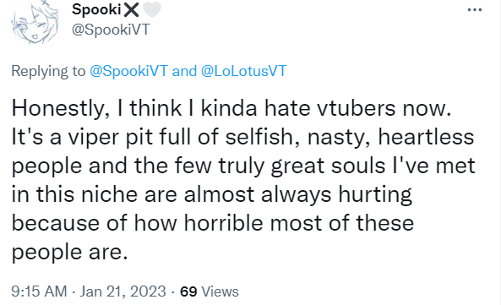Click final tweet line "people are."
501x305 pixels.
[69, 252]
